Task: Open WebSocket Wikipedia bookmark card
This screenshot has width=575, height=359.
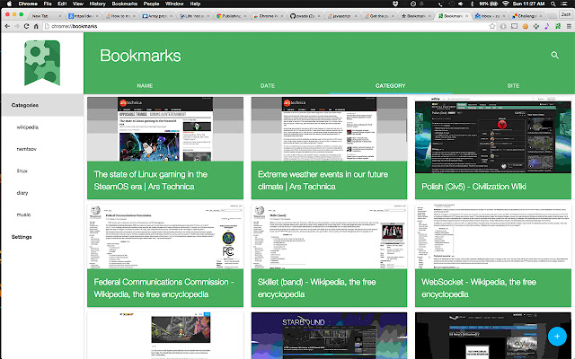Action: point(493,256)
